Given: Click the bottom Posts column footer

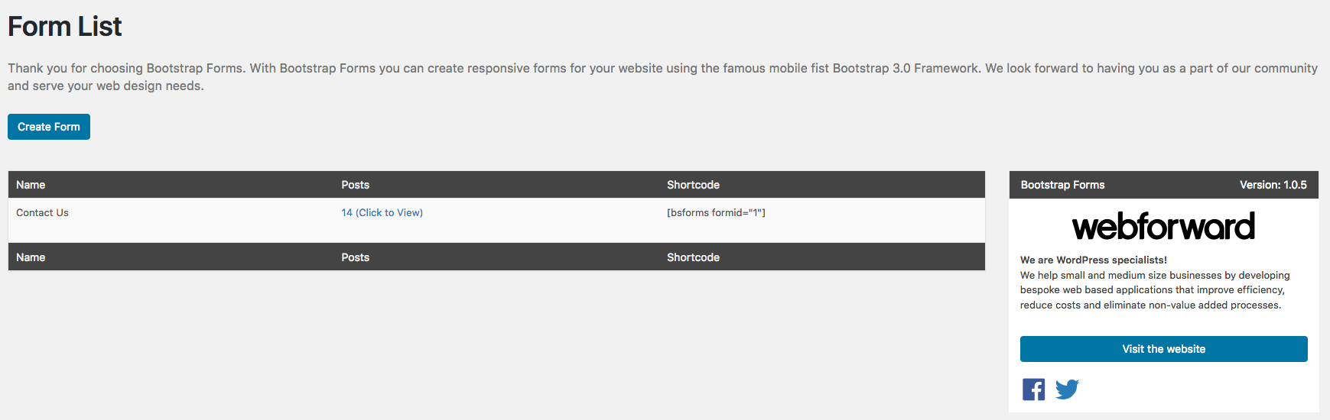Looking at the screenshot, I should pos(355,257).
